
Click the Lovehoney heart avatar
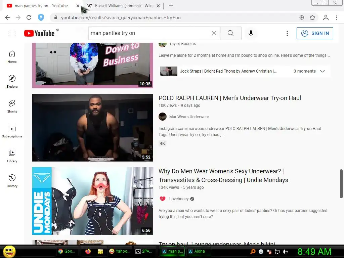(163, 199)
